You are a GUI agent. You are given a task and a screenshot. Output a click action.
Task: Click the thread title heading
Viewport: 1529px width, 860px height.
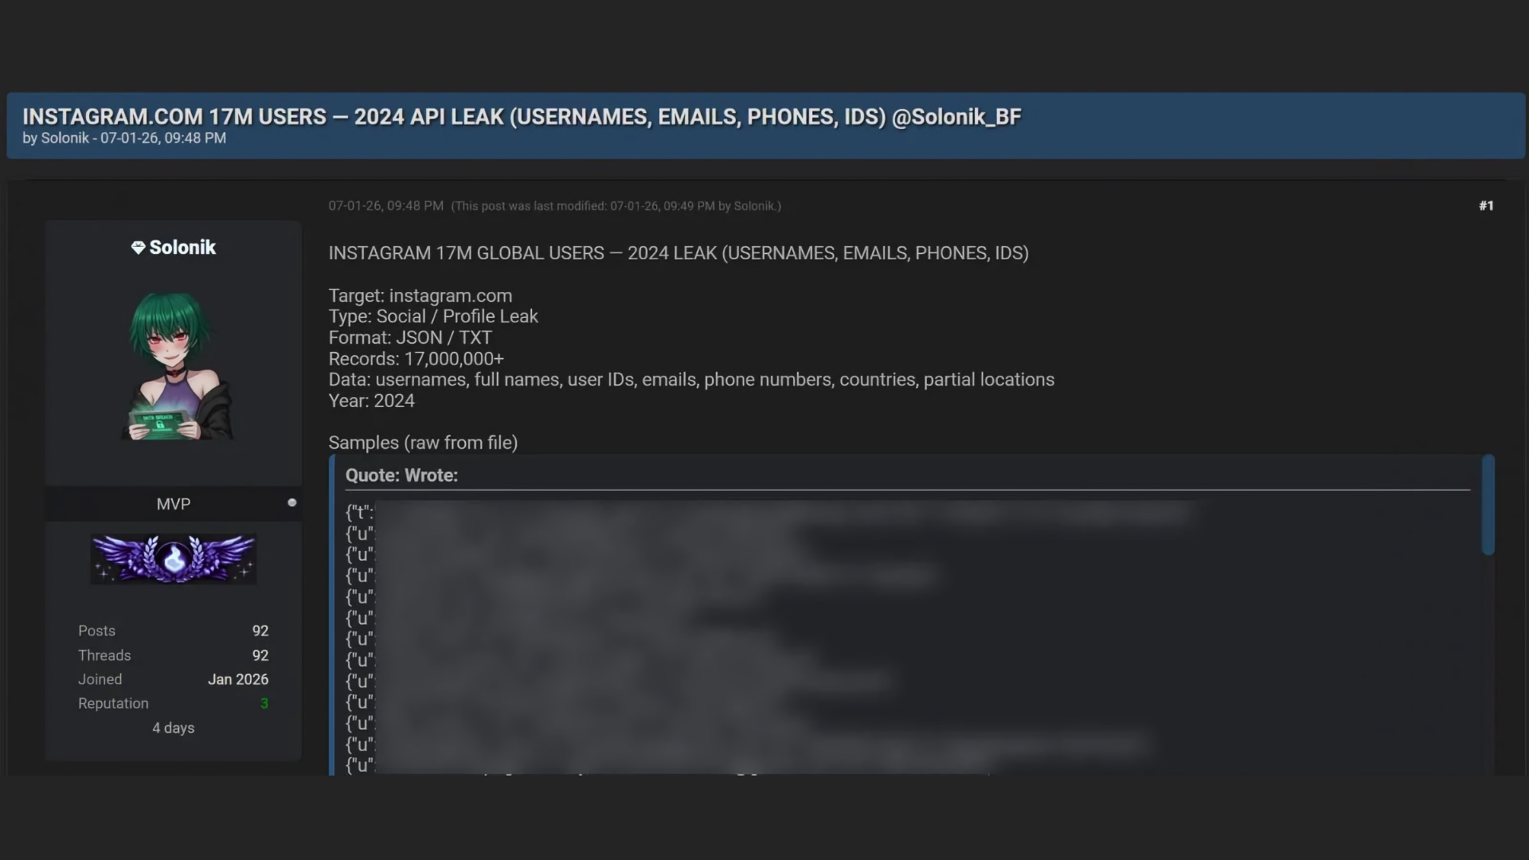(522, 117)
